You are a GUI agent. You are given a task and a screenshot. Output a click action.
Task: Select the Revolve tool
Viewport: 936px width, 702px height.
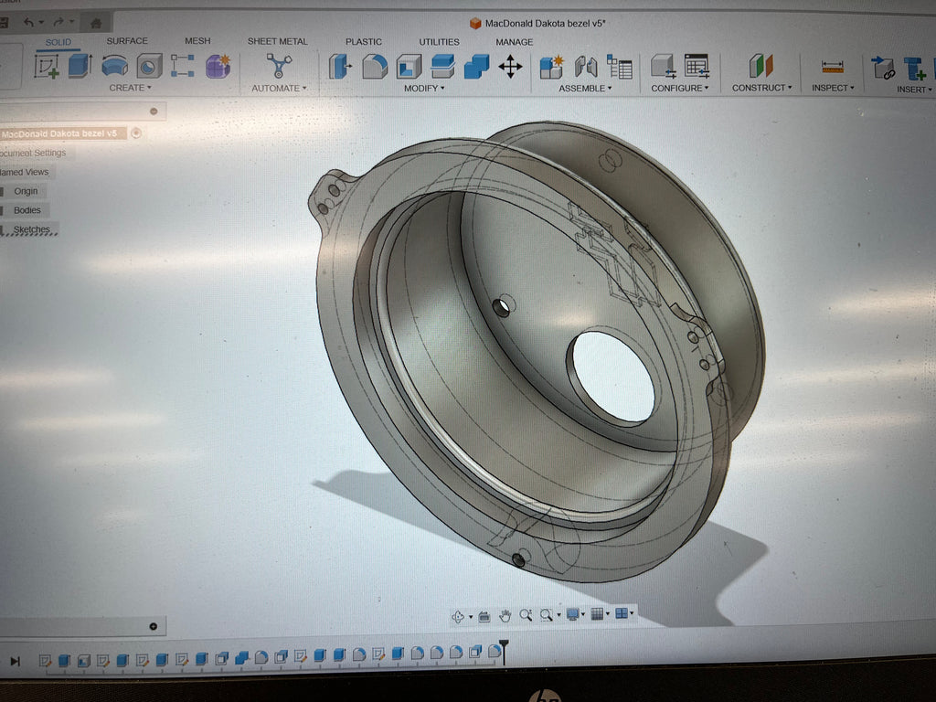(114, 66)
